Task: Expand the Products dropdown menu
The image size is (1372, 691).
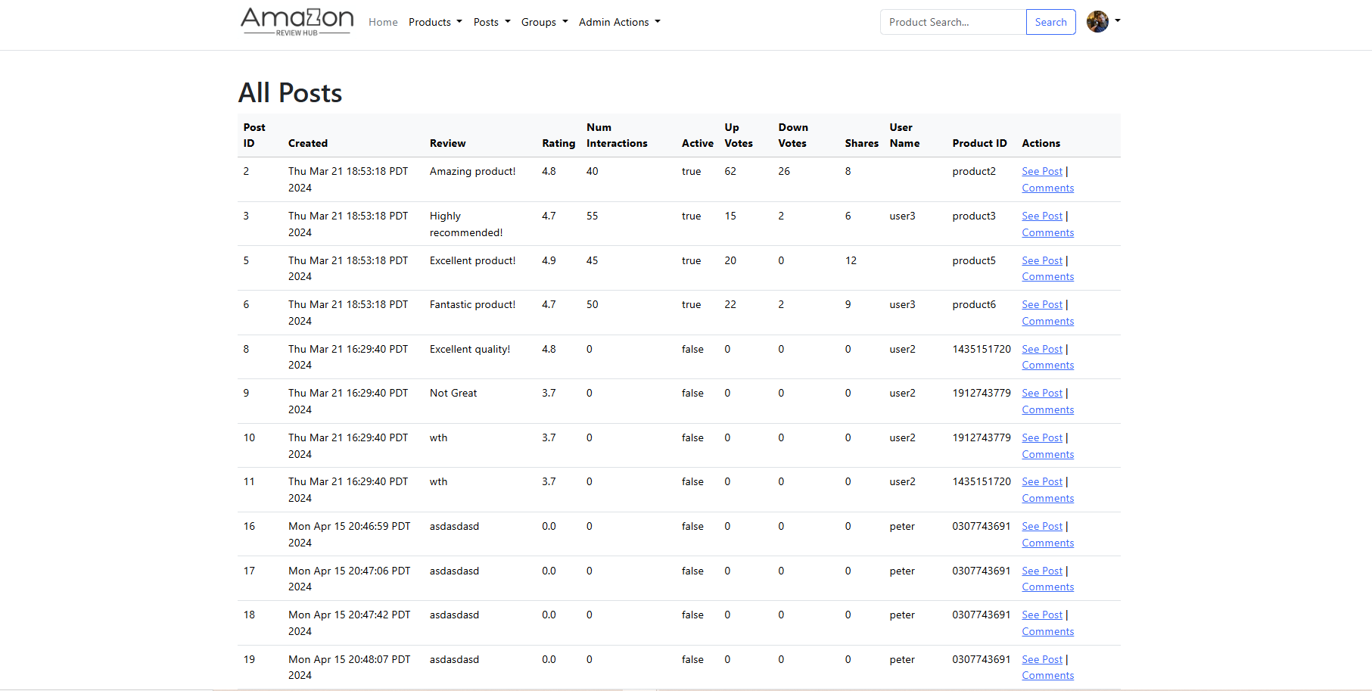Action: click(435, 22)
